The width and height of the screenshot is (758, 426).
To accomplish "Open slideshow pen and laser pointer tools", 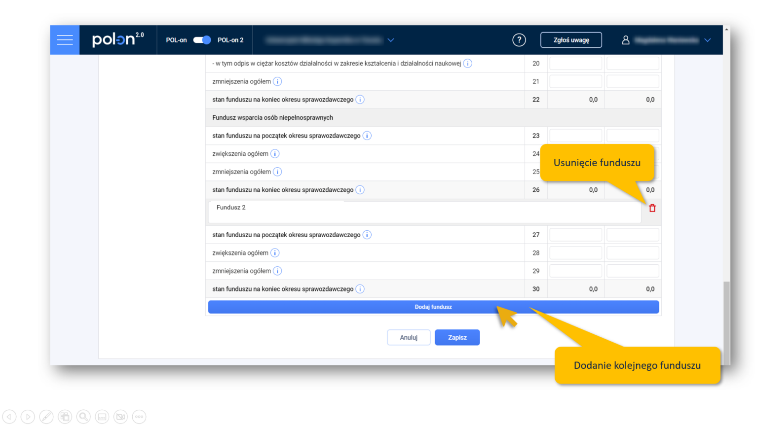I will click(x=46, y=417).
